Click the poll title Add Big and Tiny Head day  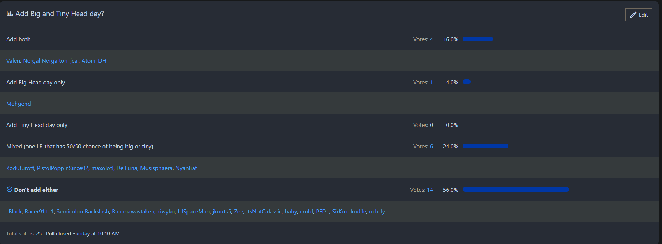60,14
